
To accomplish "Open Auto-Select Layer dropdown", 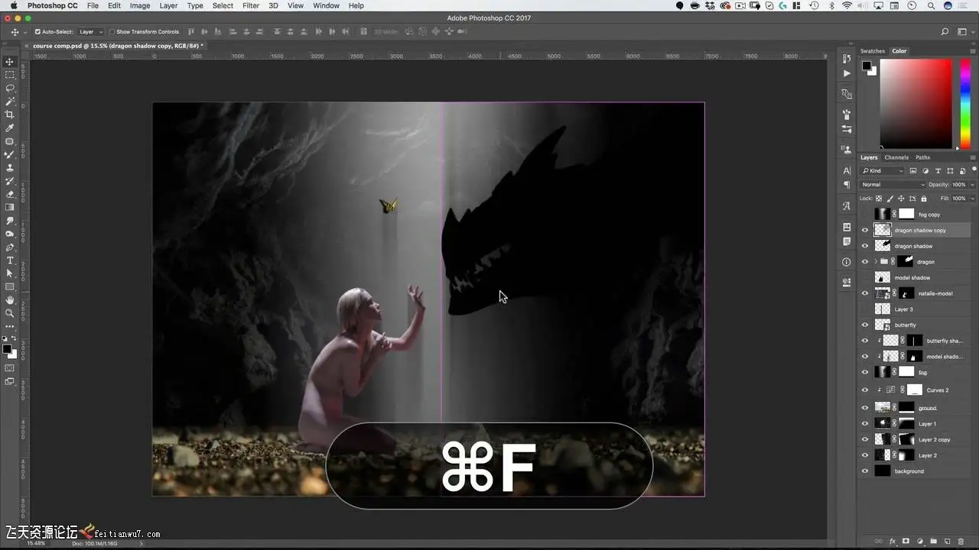I will point(90,32).
